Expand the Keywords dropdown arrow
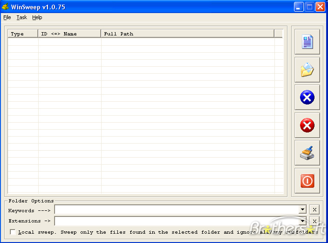Viewport: 328px width, 243px height. (x=302, y=209)
